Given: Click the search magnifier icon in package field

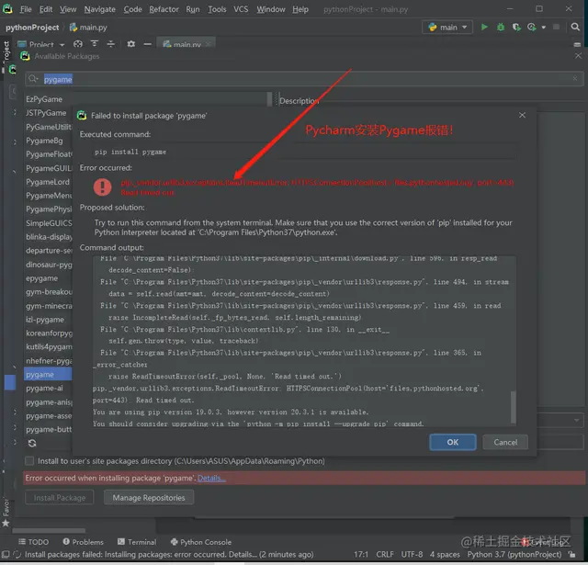Looking at the screenshot, I should click(33, 79).
